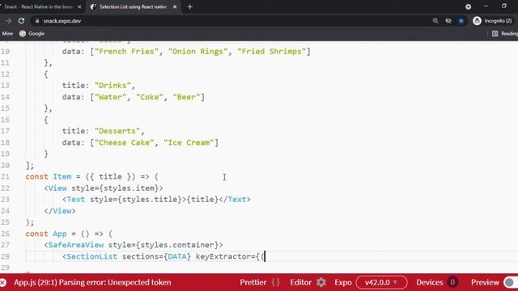Click the "Cheese Cake" string
This screenshot has height=291, width=518.
[125, 142]
